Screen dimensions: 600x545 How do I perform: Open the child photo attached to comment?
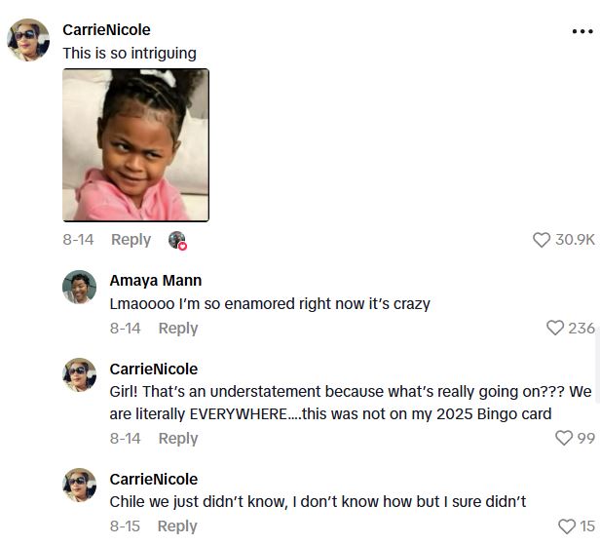[x=135, y=144]
